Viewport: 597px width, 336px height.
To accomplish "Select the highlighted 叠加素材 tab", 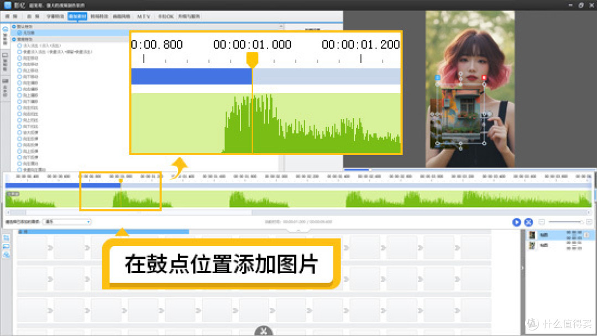I will (77, 17).
